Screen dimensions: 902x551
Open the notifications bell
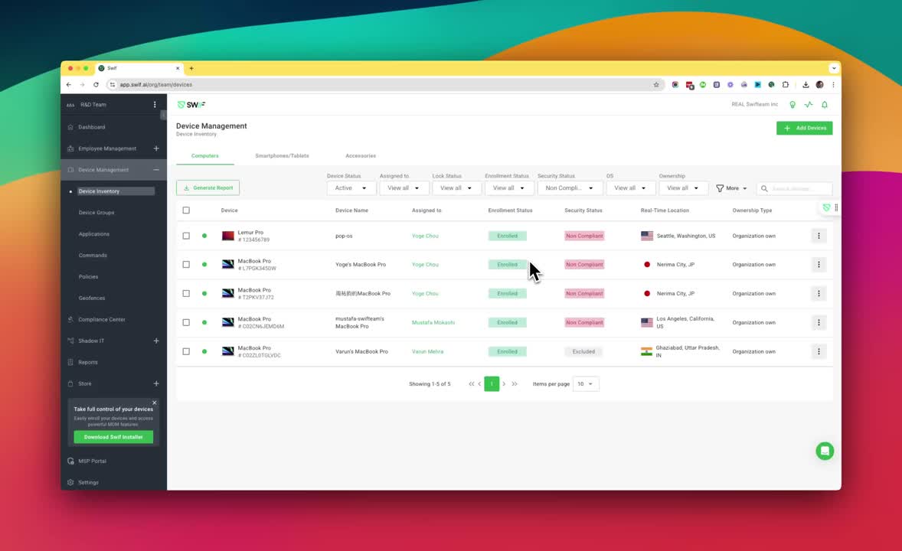[825, 105]
